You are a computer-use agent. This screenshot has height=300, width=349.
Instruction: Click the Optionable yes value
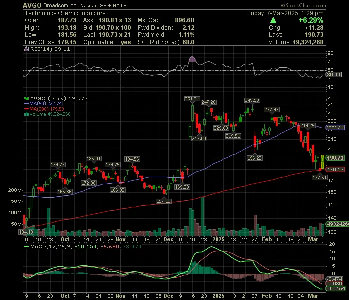[126, 42]
